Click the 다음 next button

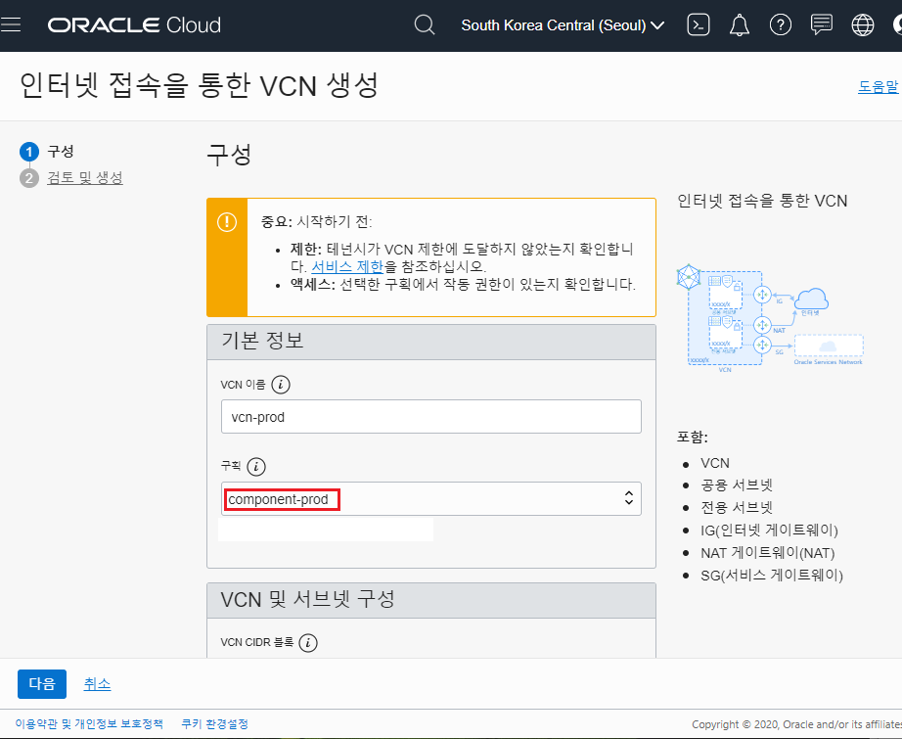(x=42, y=684)
